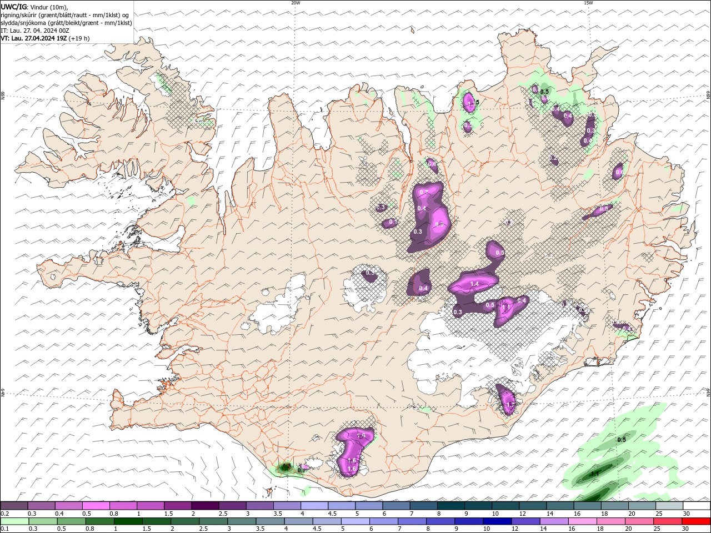Select the royal blue swatch between 9 and 10
Image resolution: width=711 pixels, height=533 pixels.
click(469, 521)
